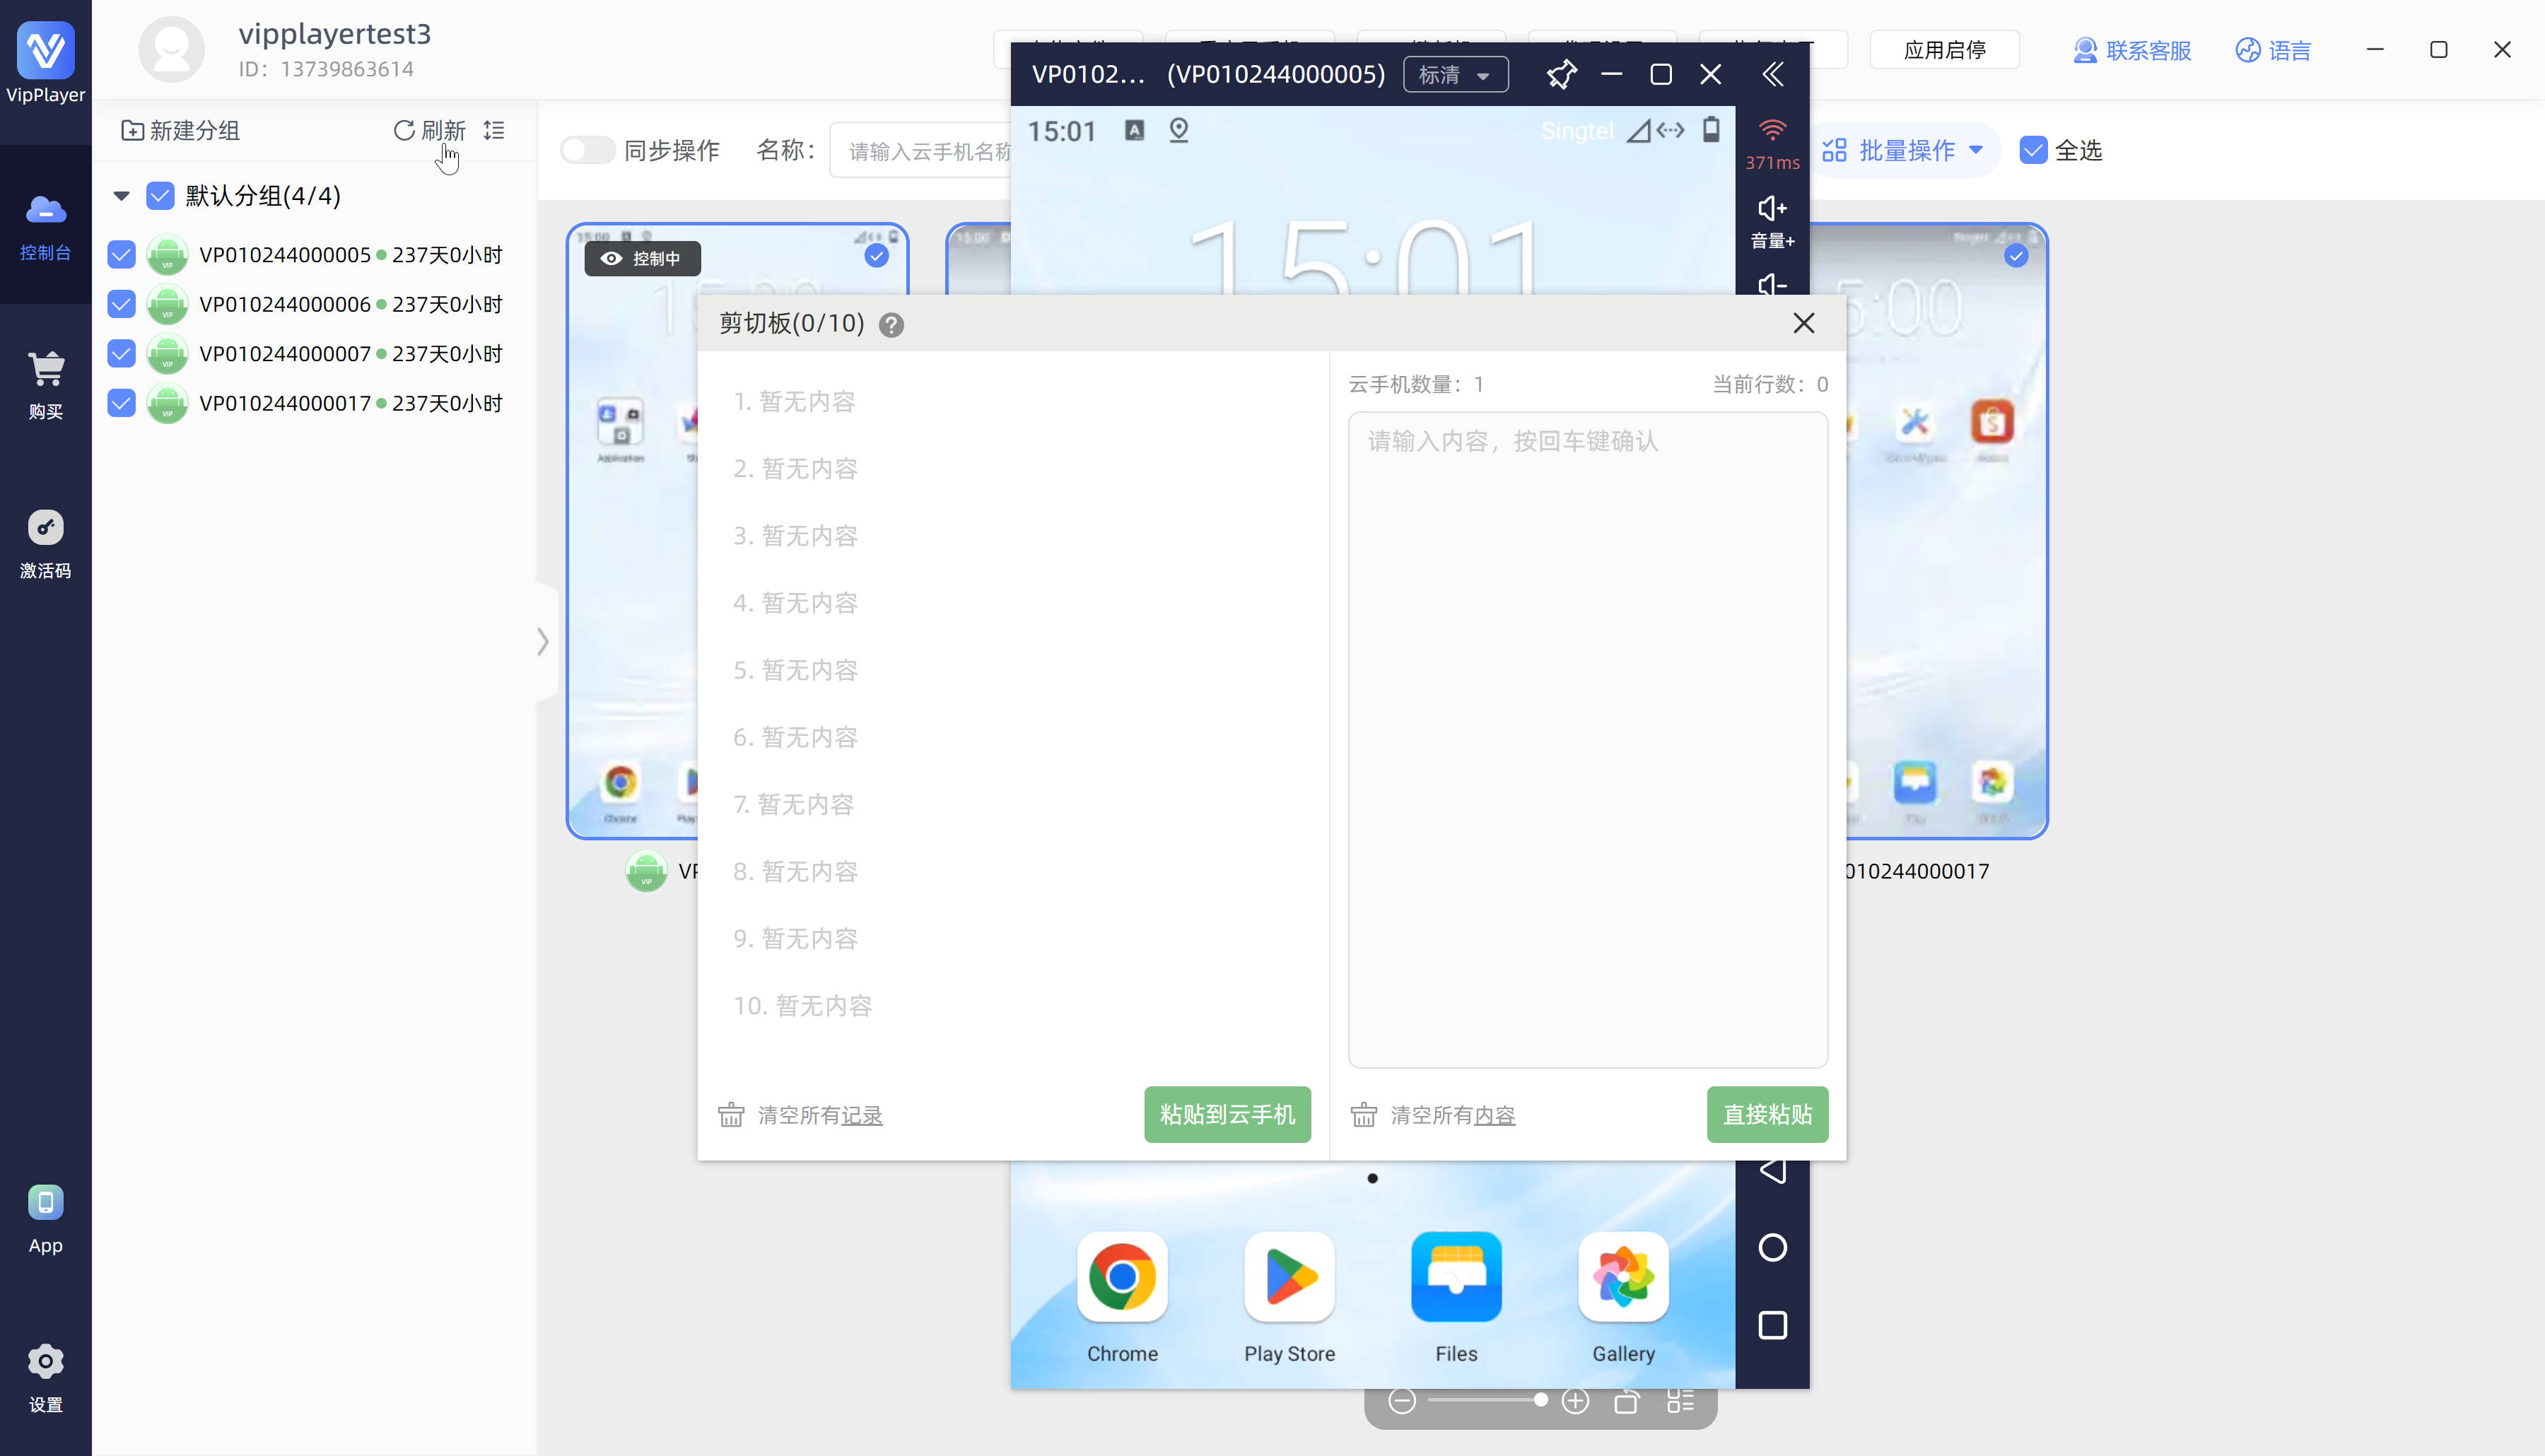
Task: Uncheck the 全选 checkbox
Action: click(x=2033, y=150)
